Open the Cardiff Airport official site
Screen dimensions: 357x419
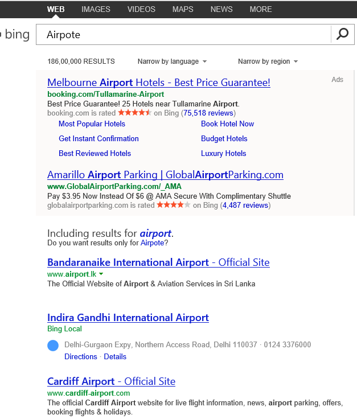click(111, 381)
